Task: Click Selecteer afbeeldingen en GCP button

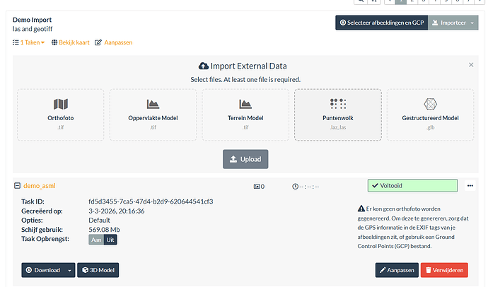Action: click(x=382, y=23)
